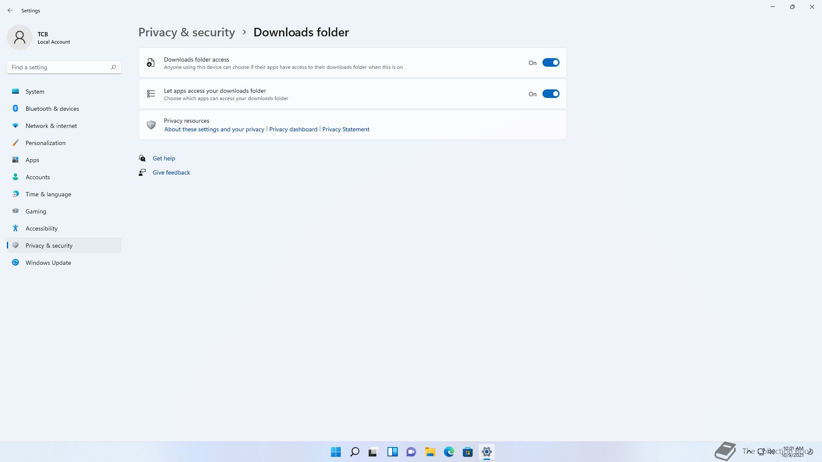Click the back arrow in Settings

click(x=10, y=10)
